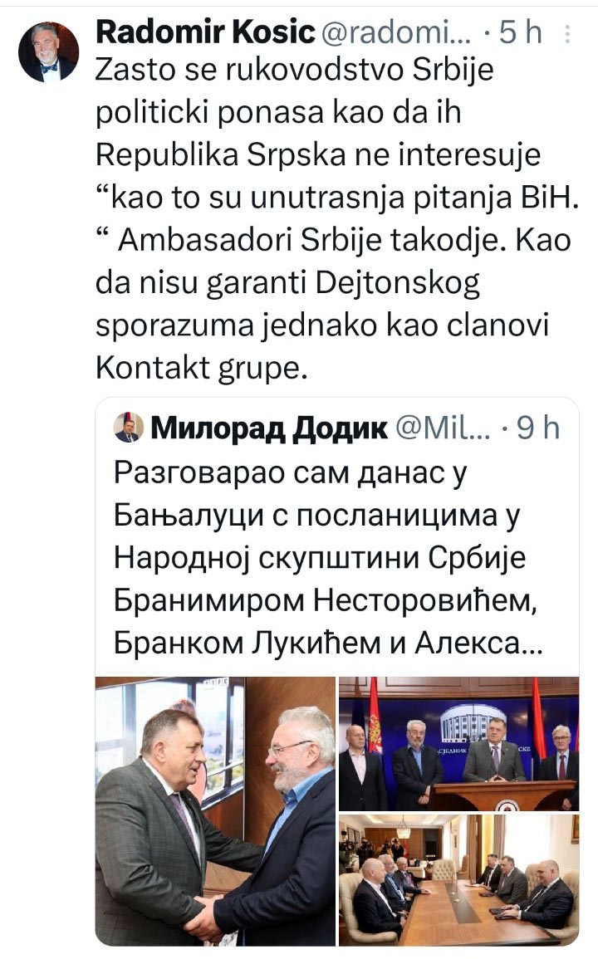
Task: Tap Милорад Додик's small profile picture
Action: [129, 428]
